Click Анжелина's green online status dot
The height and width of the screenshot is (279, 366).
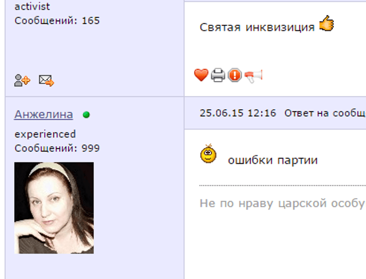tap(86, 115)
